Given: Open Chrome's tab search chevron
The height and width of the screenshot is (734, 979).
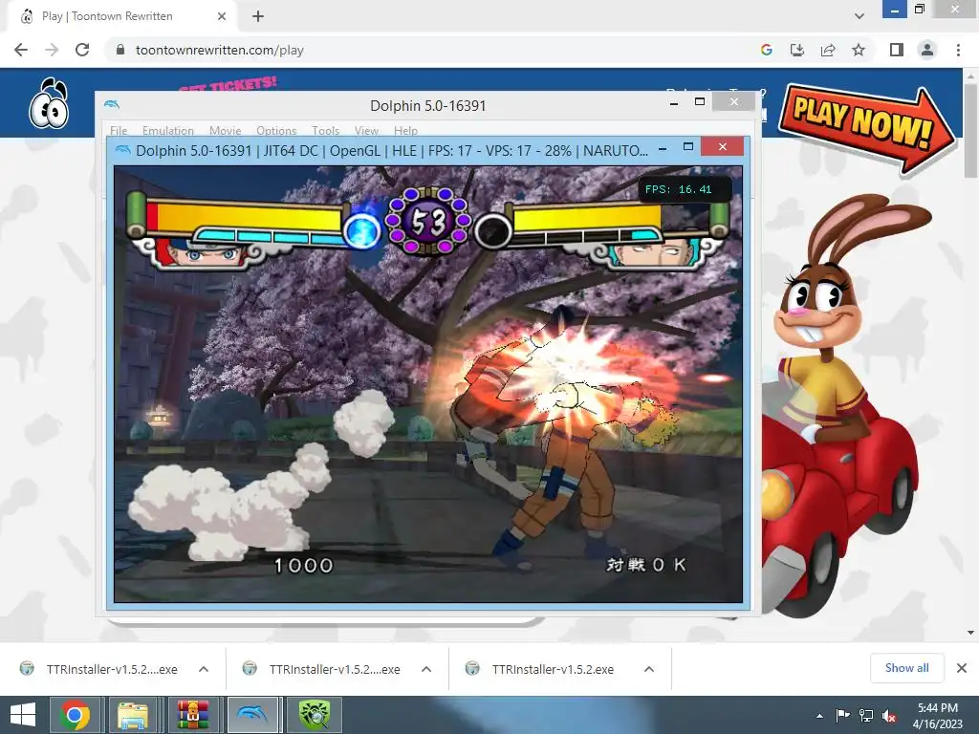Looking at the screenshot, I should (x=859, y=16).
